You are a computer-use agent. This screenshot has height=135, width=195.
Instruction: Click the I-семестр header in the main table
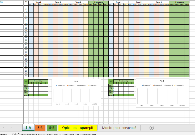(x=98, y=2)
